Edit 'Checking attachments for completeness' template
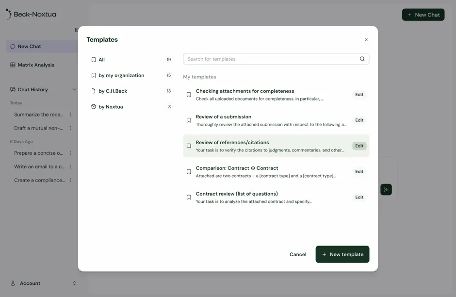Viewport: 456px width, 297px height. [x=359, y=95]
